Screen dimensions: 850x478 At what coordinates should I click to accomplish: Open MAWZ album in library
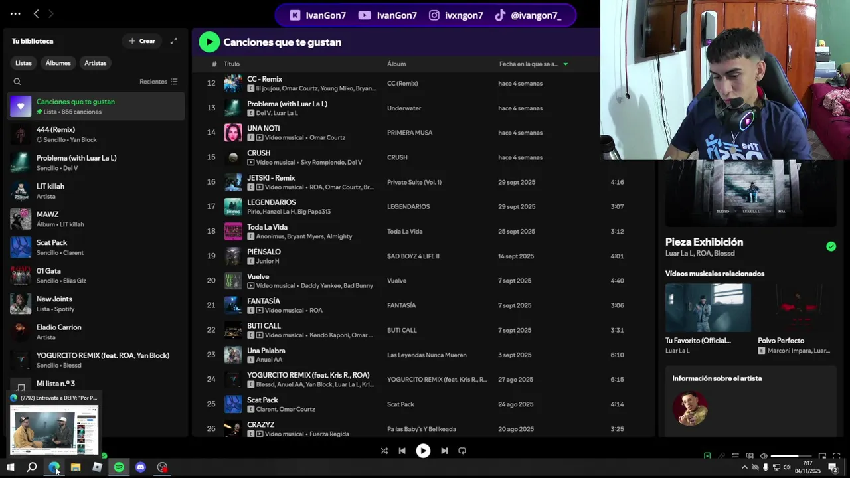coord(96,219)
